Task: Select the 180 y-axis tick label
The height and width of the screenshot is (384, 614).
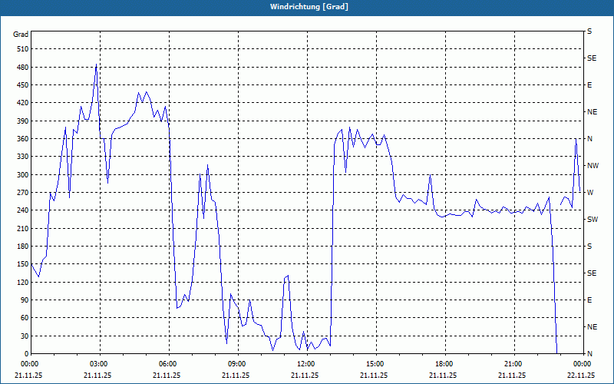Action: pyautogui.click(x=23, y=247)
